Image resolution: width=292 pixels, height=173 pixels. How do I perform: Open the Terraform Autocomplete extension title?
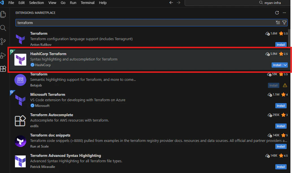(51, 115)
